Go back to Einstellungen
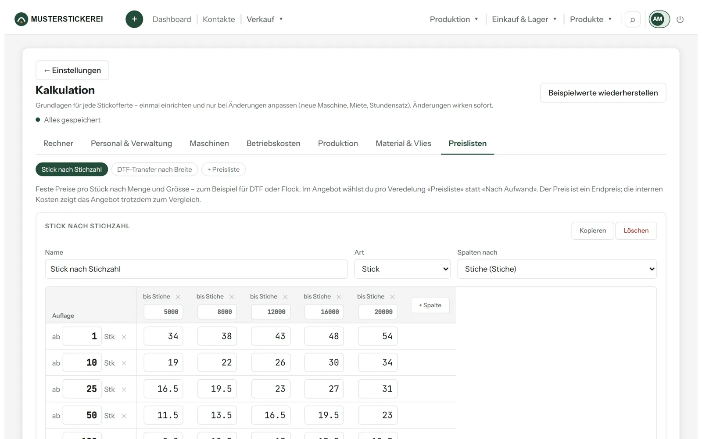The height and width of the screenshot is (439, 702). coord(72,70)
